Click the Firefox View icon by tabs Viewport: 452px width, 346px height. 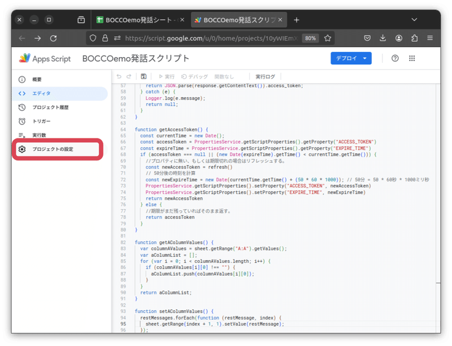point(81,20)
